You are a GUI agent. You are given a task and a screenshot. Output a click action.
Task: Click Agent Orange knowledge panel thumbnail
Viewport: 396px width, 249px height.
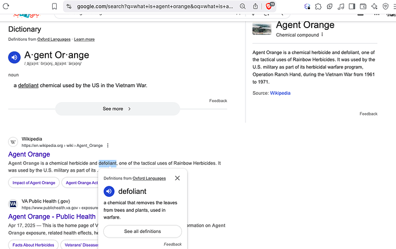(262, 29)
